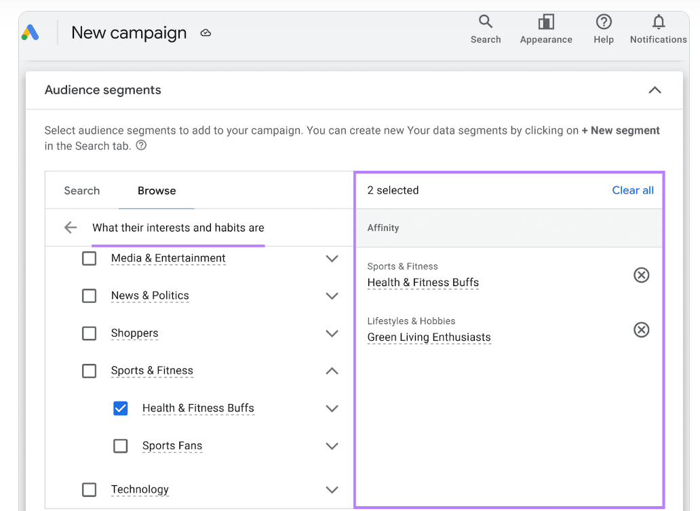Switch to the Search tab
Viewport: 700px width, 511px height.
click(81, 190)
